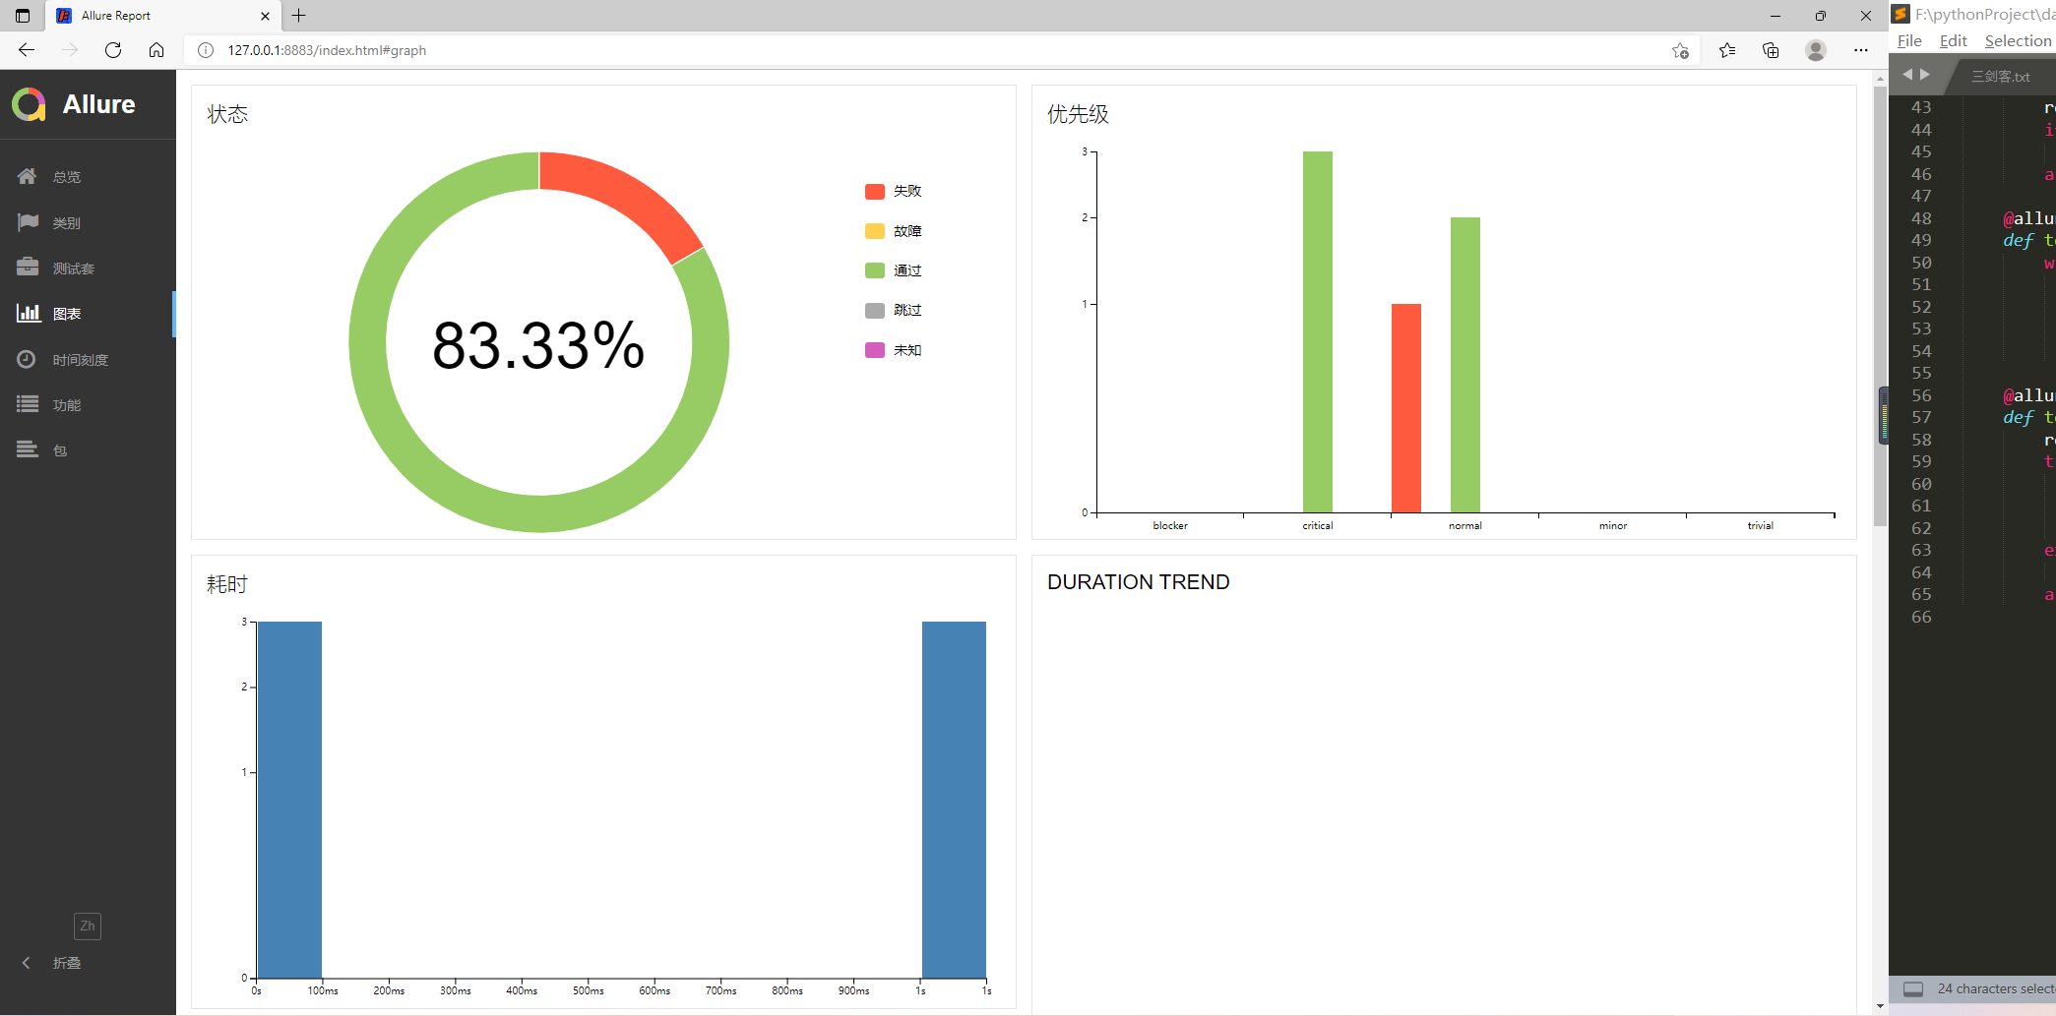
Task: Open the 类别 categories flag icon
Action: click(x=28, y=222)
